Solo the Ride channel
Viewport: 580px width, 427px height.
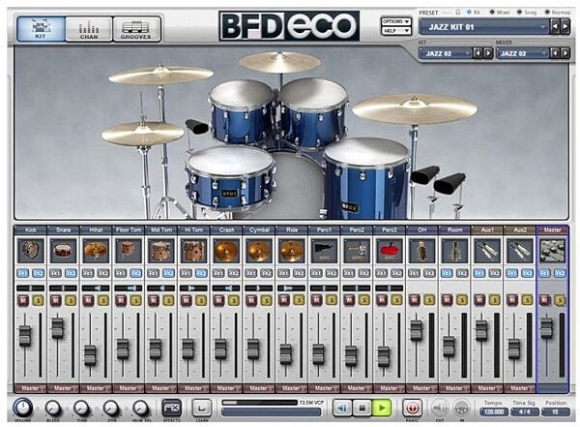click(299, 300)
